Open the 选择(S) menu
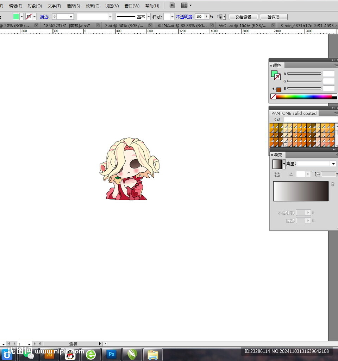 (73, 6)
